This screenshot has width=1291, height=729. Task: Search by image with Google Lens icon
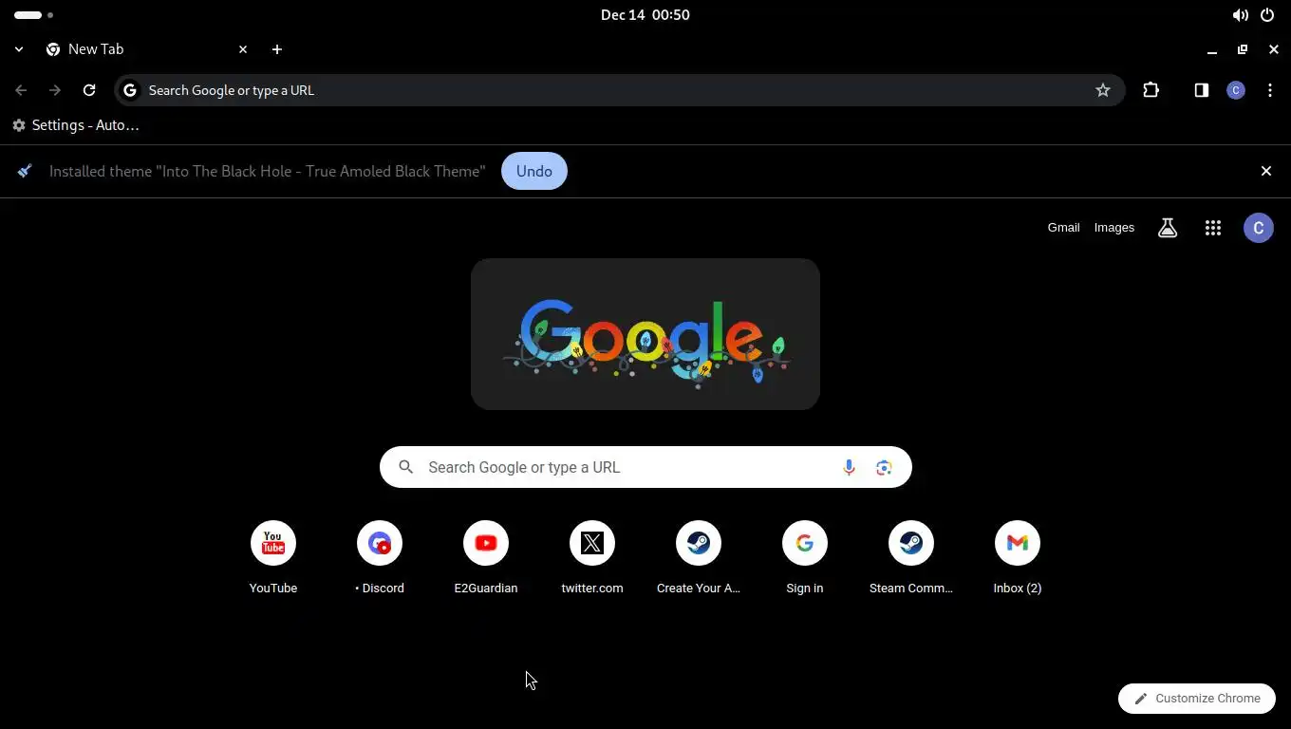point(884,467)
